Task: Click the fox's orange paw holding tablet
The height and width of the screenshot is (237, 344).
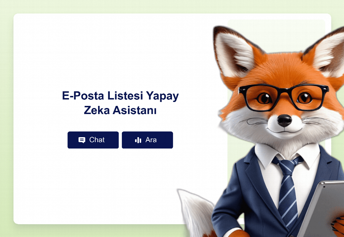Action: [338, 226]
